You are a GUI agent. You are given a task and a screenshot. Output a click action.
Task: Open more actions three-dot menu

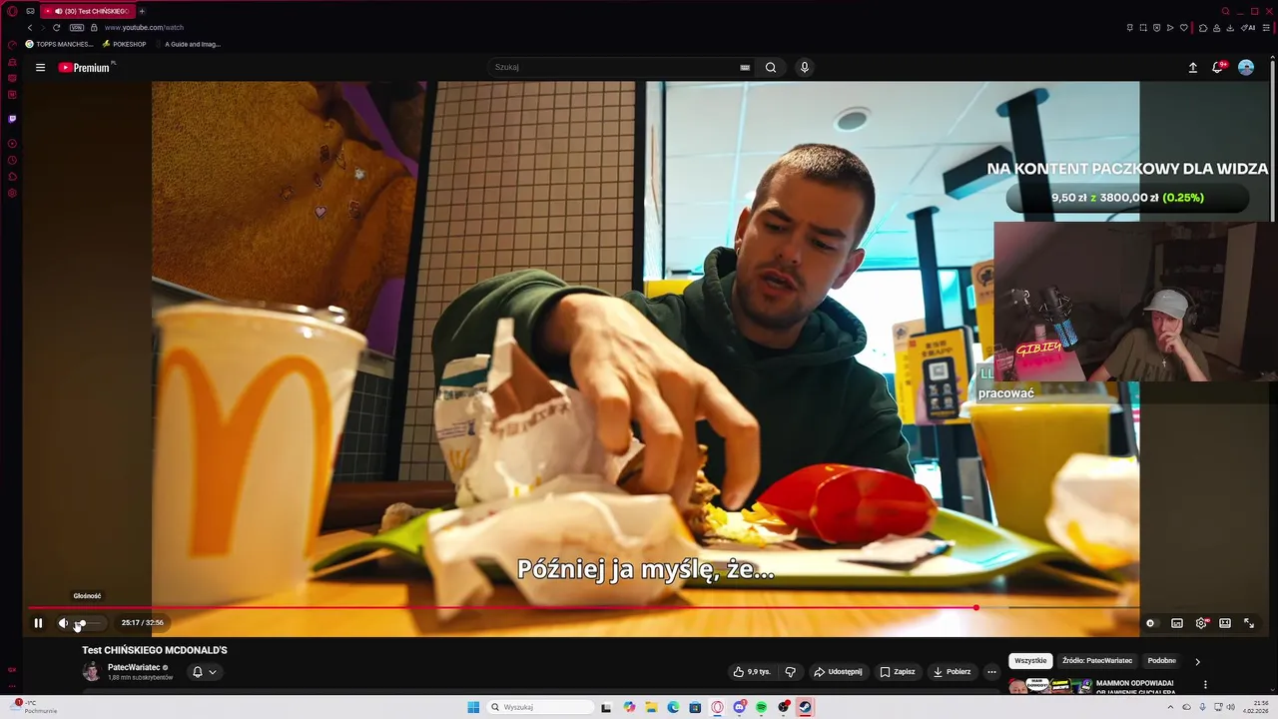coord(991,672)
